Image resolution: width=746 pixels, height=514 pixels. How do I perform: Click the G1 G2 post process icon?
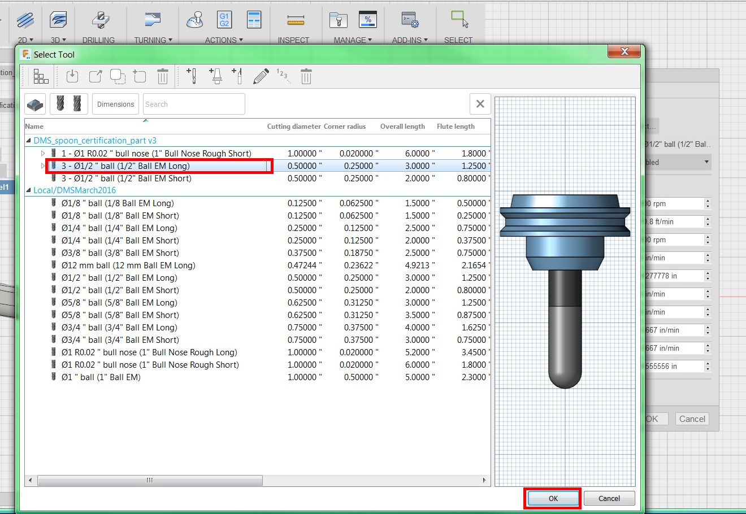pyautogui.click(x=224, y=20)
